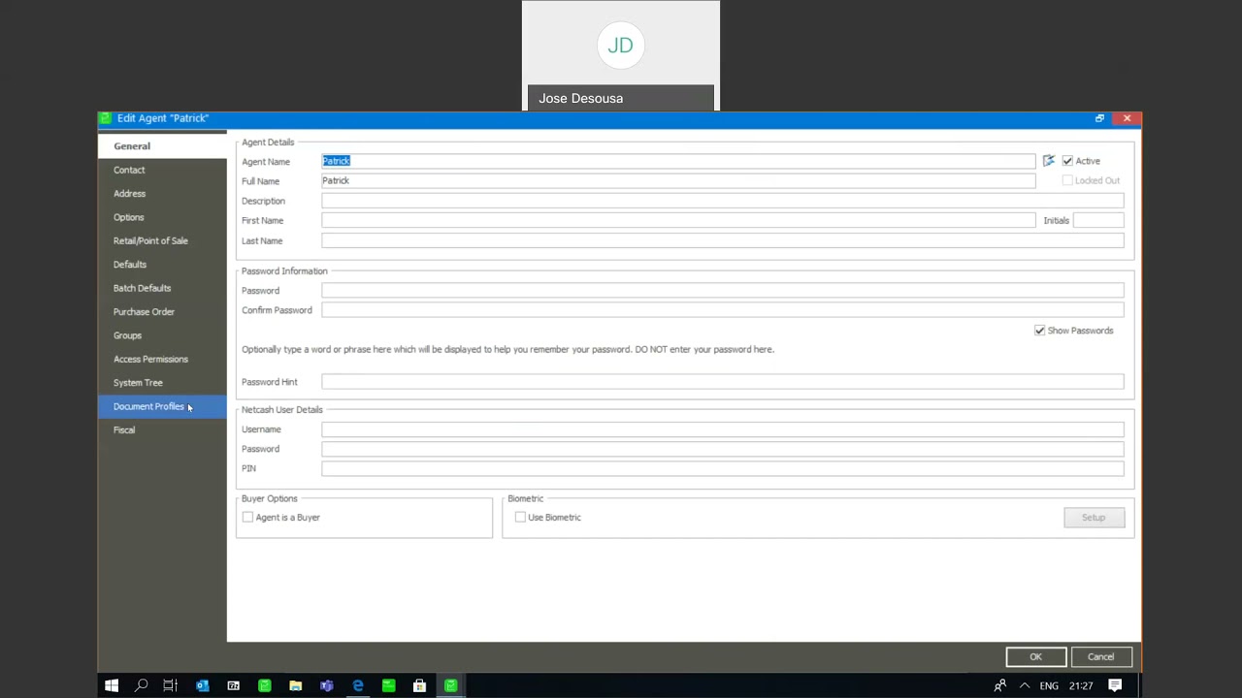Open Task View on the taskbar
1242x698 pixels.
[171, 685]
